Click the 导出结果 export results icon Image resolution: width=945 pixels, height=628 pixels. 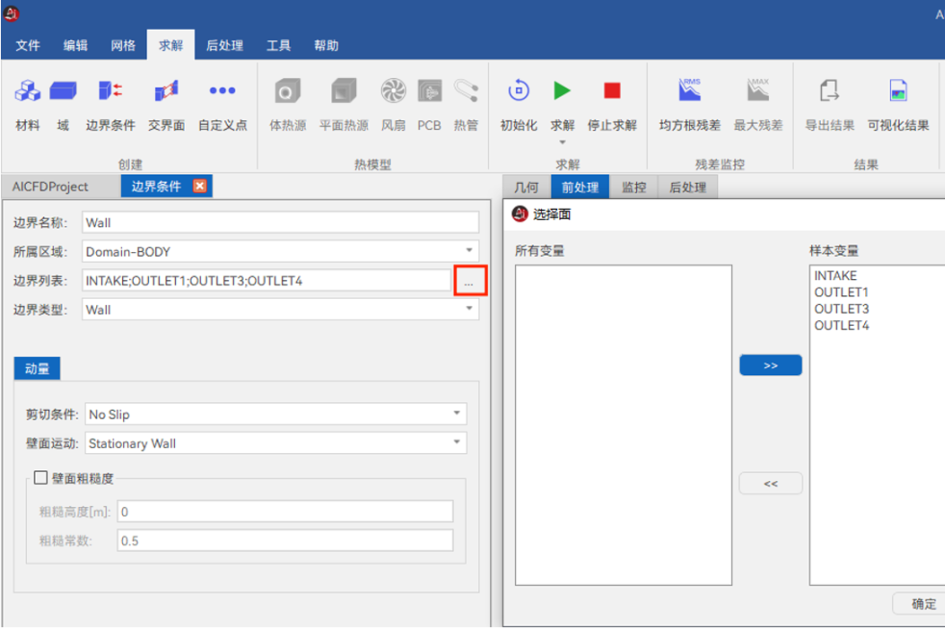[830, 91]
